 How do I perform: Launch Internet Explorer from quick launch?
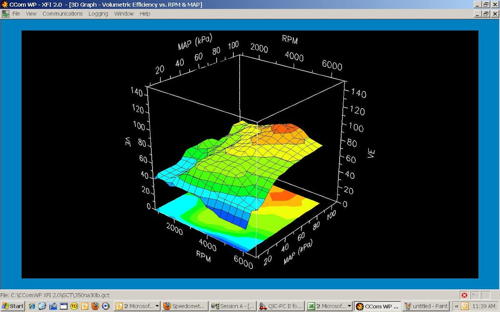32,306
